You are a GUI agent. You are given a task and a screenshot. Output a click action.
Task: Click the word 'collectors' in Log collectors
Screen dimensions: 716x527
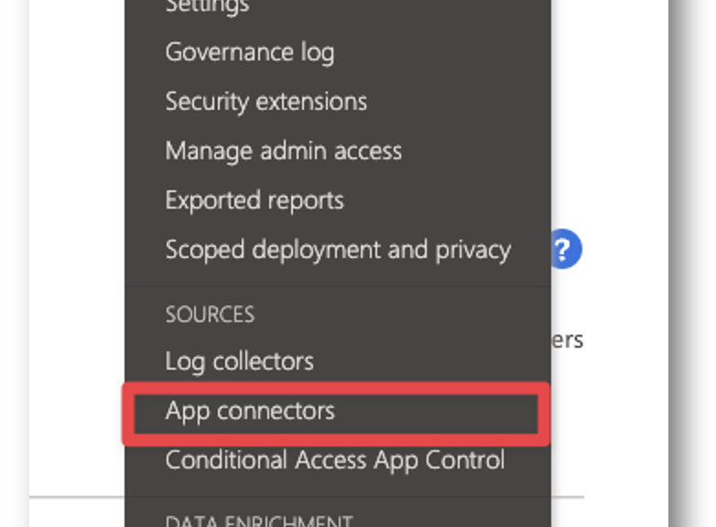click(x=264, y=361)
